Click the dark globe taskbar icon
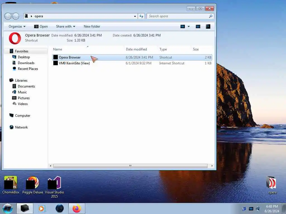The image size is (286, 214). click(x=60, y=208)
